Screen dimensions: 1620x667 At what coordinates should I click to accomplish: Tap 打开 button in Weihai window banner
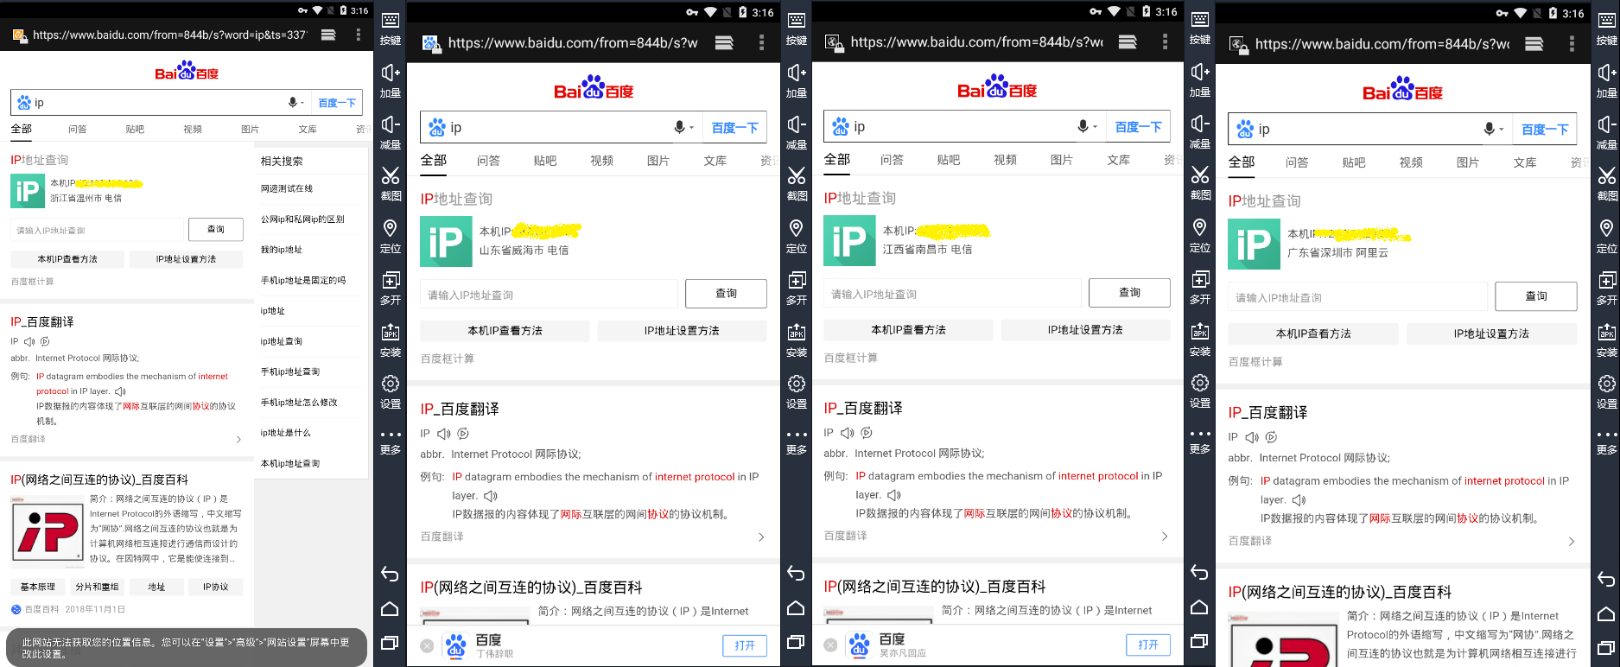pyautogui.click(x=745, y=645)
